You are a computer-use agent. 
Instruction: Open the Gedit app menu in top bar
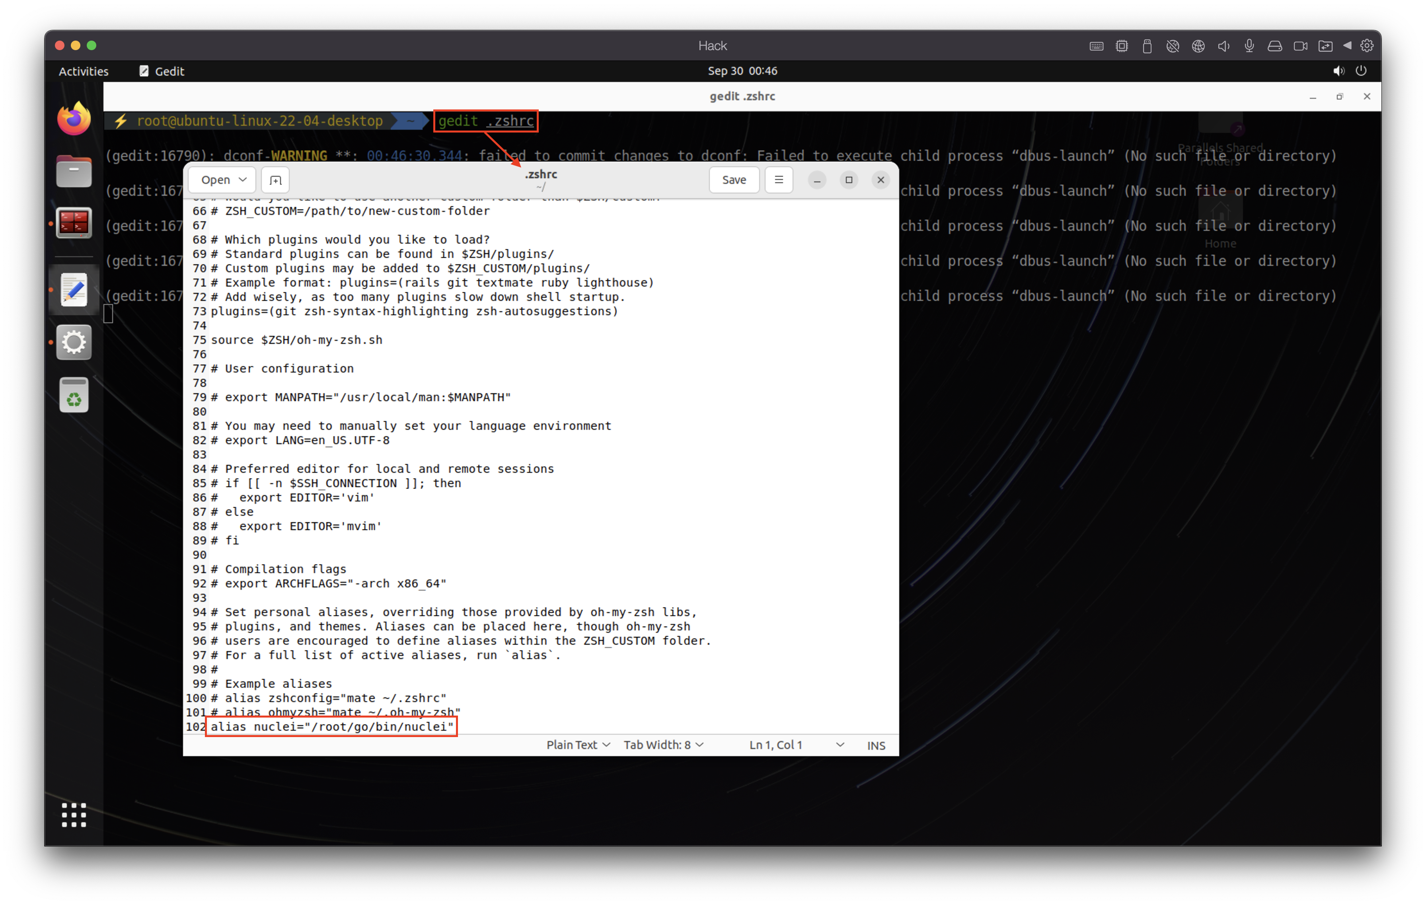pyautogui.click(x=162, y=71)
